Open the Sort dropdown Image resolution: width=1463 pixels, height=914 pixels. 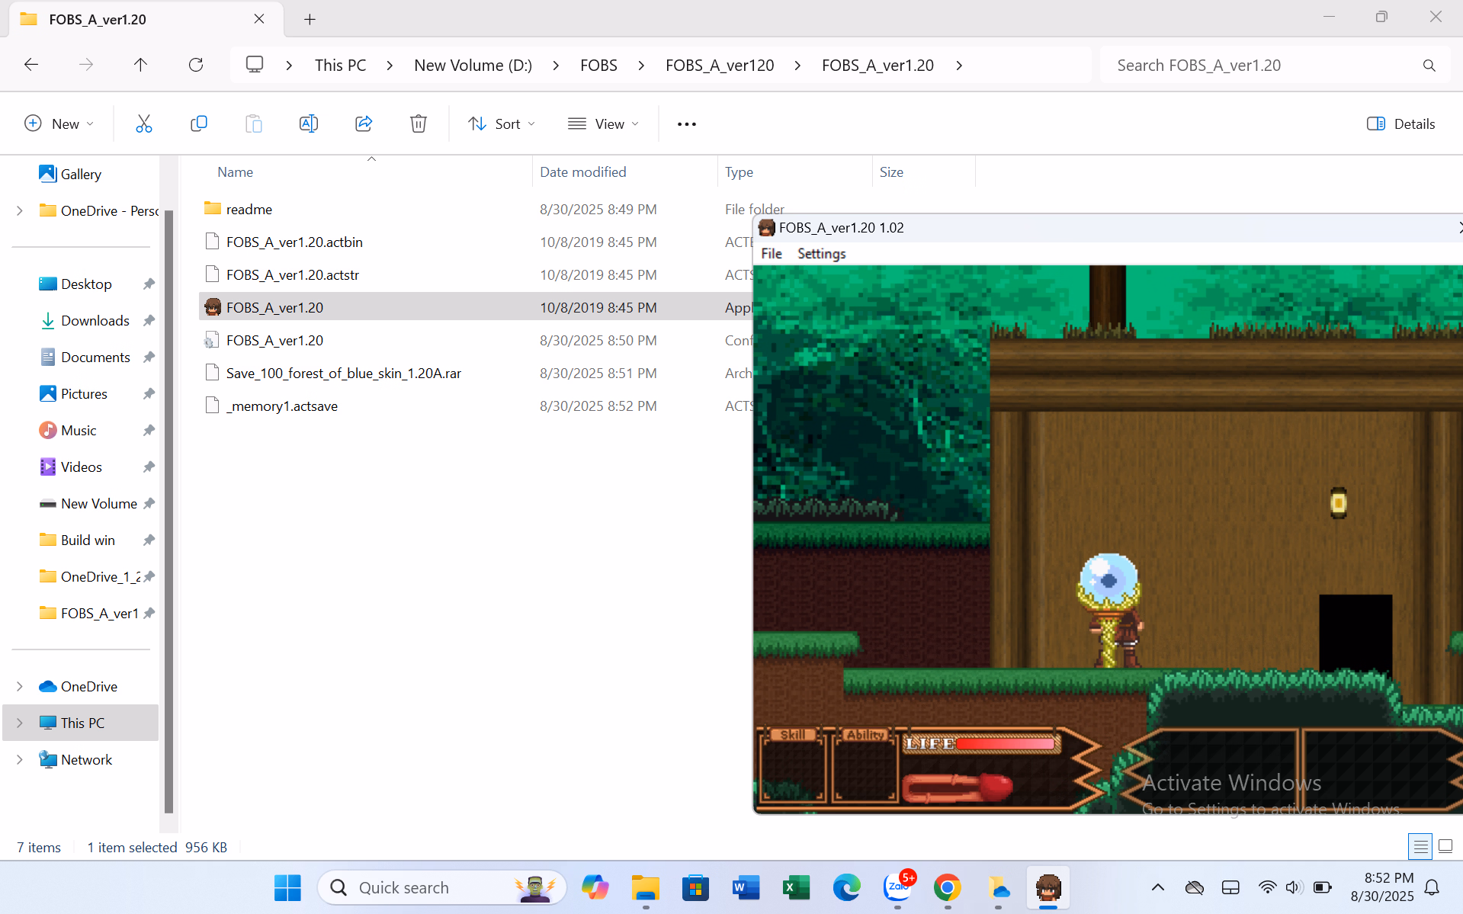501,123
